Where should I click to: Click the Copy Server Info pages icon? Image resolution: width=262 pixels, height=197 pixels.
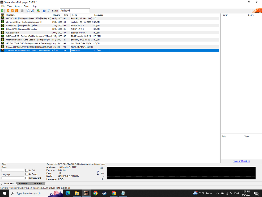[x=28, y=11]
